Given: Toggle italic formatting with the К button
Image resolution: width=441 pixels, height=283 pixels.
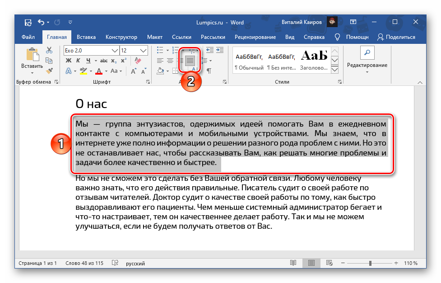Looking at the screenshot, I should coord(78,61).
